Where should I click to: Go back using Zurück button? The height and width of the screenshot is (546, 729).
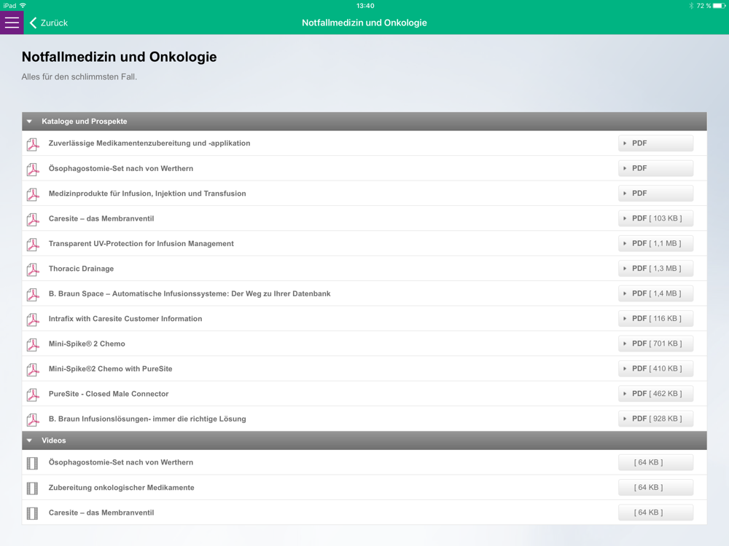(48, 23)
